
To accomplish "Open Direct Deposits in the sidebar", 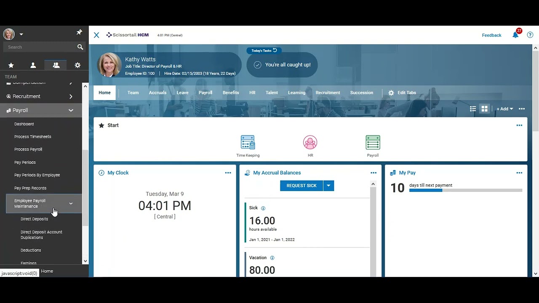I will click(x=34, y=219).
